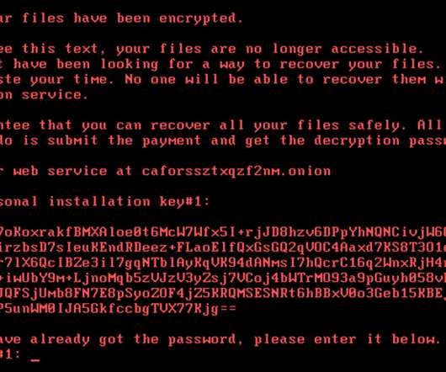The height and width of the screenshot is (372, 446).
Task: Click the last key line ending in Kjg==
Action: click(x=118, y=309)
